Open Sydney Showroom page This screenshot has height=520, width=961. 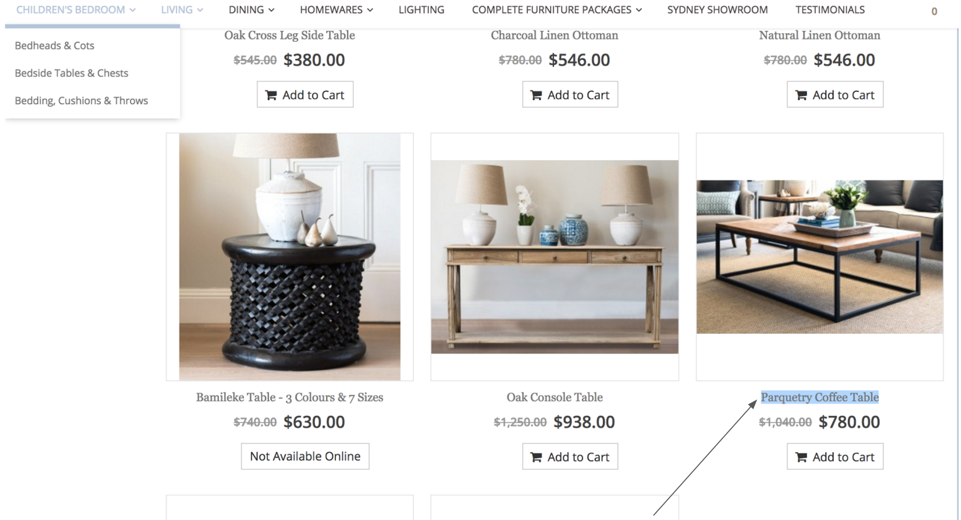coord(717,10)
